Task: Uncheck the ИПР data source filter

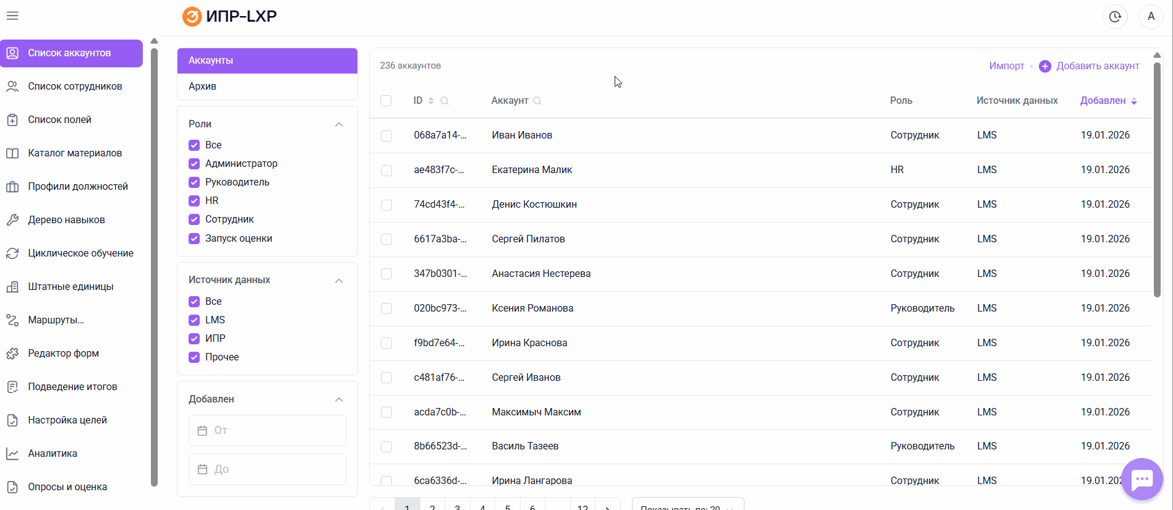Action: click(x=194, y=339)
